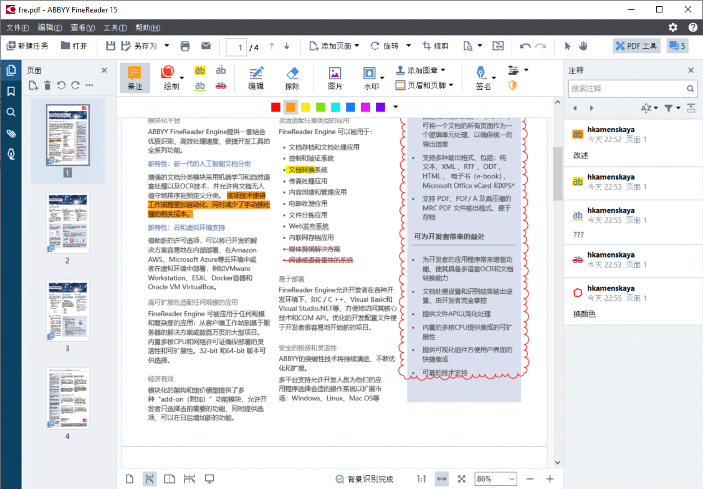
Task: Click the PDF 工具 button
Action: (636, 46)
